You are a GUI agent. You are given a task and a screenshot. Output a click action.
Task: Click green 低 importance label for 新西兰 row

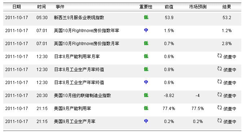point(146,17)
